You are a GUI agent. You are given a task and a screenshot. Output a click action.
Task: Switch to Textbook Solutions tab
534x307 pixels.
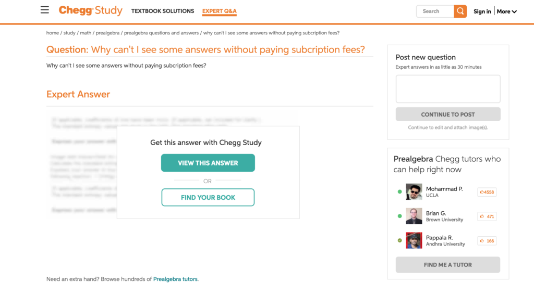click(163, 11)
